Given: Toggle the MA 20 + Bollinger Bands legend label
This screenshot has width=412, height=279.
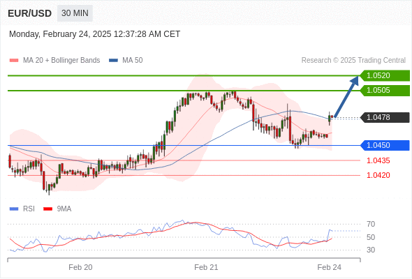Looking at the screenshot, I should click(x=61, y=61).
